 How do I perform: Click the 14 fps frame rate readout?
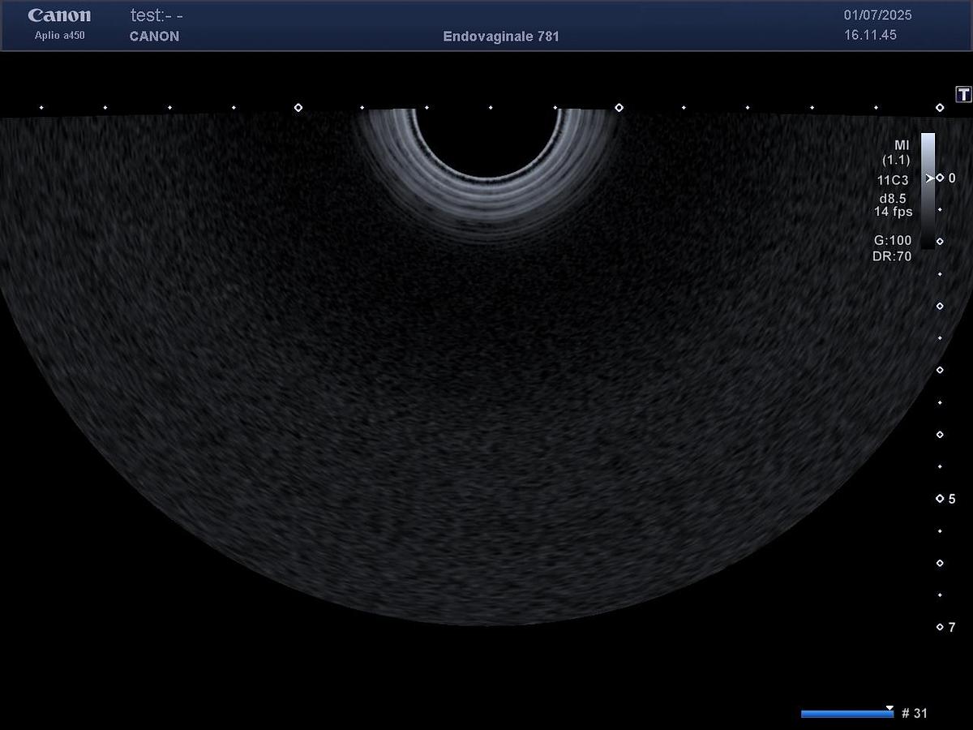(893, 212)
